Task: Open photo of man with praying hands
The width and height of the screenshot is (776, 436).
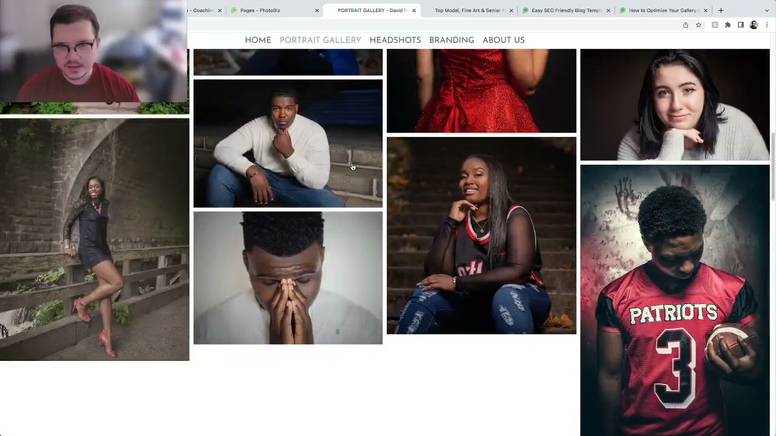Action: (288, 278)
